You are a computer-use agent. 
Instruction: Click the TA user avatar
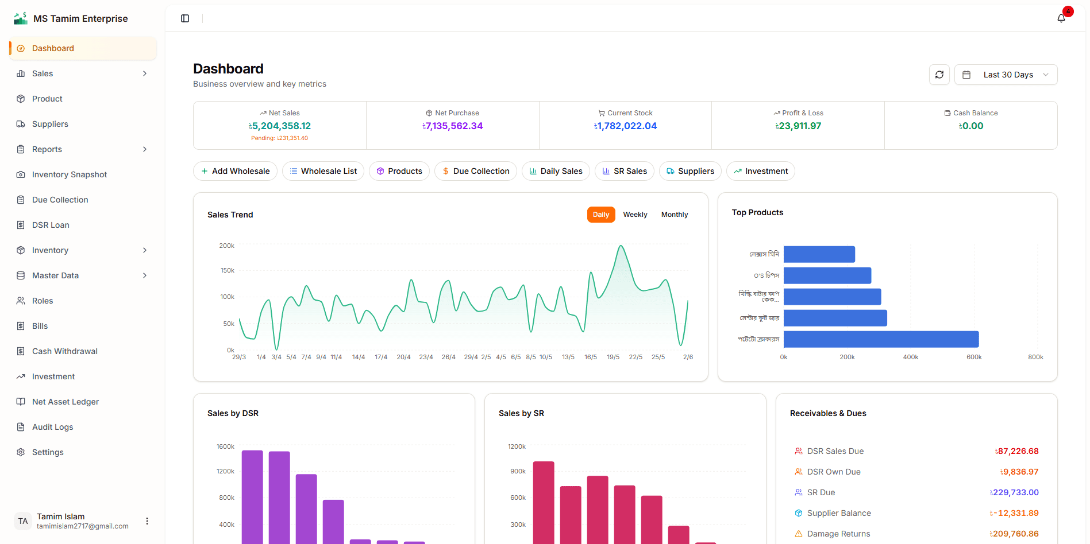23,521
